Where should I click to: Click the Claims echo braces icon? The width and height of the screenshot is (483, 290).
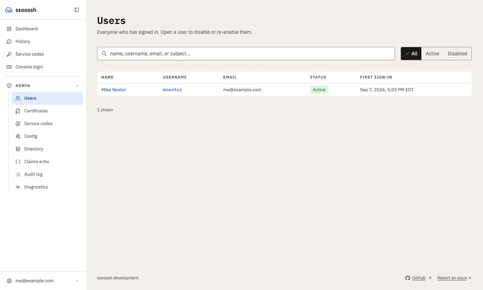(x=18, y=162)
